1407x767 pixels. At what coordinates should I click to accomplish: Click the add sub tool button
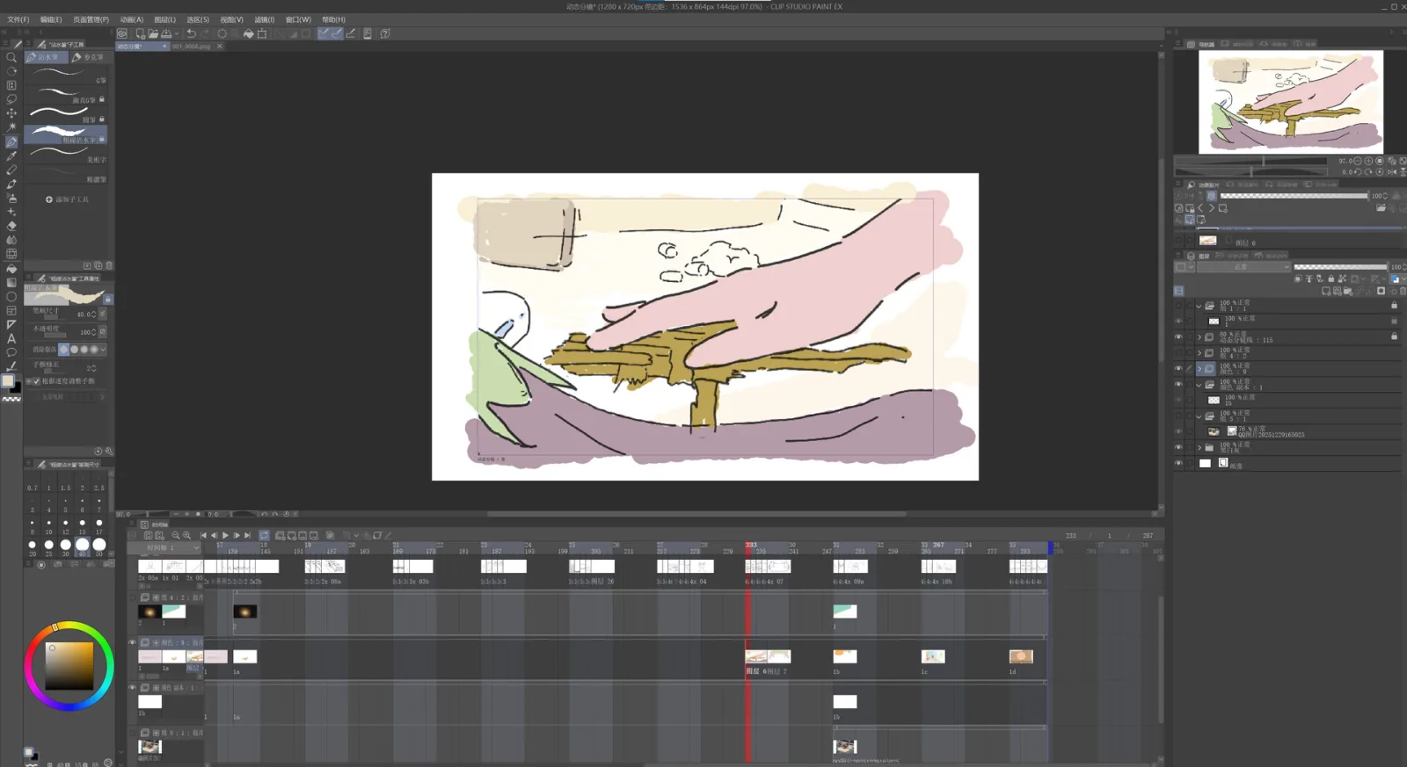pyautogui.click(x=68, y=199)
